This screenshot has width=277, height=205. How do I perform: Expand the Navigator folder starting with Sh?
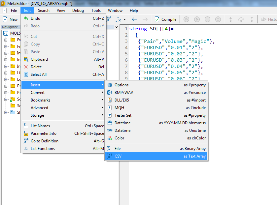pos(6,112)
